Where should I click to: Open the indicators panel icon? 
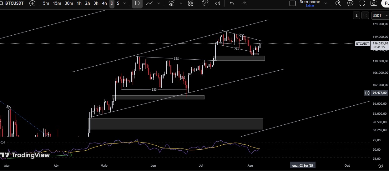click(x=171, y=3)
